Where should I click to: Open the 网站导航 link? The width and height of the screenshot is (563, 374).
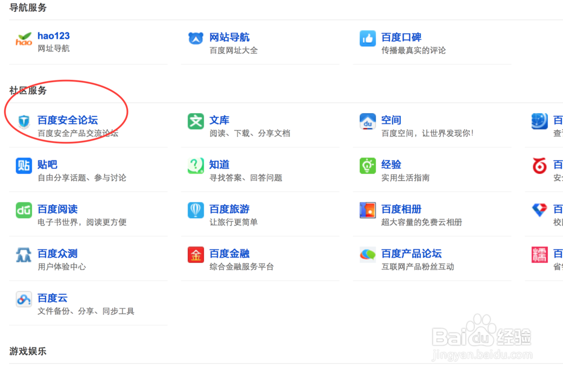229,37
